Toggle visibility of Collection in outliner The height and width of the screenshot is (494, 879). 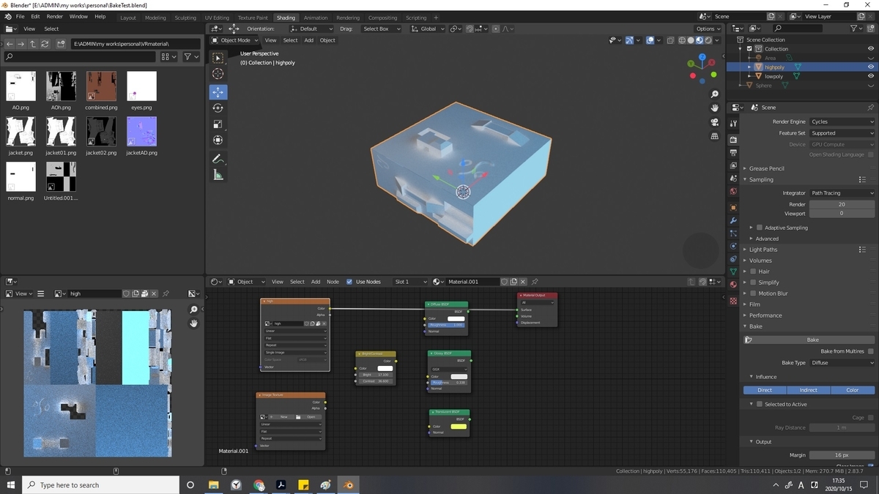(x=870, y=48)
